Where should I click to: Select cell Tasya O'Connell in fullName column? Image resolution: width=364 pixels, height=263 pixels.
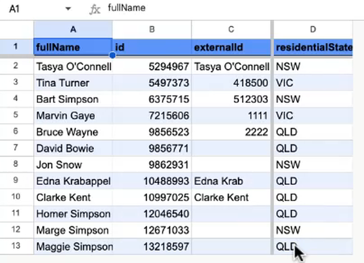point(73,67)
